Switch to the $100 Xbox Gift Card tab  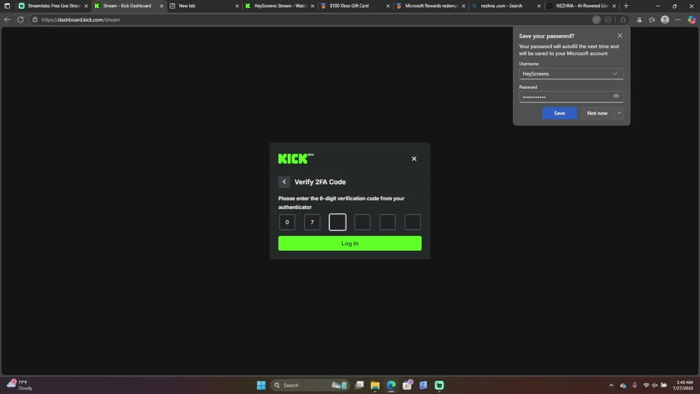pyautogui.click(x=354, y=6)
